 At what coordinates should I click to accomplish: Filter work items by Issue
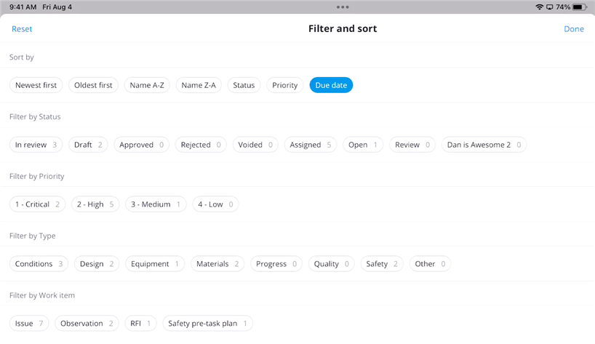[x=29, y=324]
